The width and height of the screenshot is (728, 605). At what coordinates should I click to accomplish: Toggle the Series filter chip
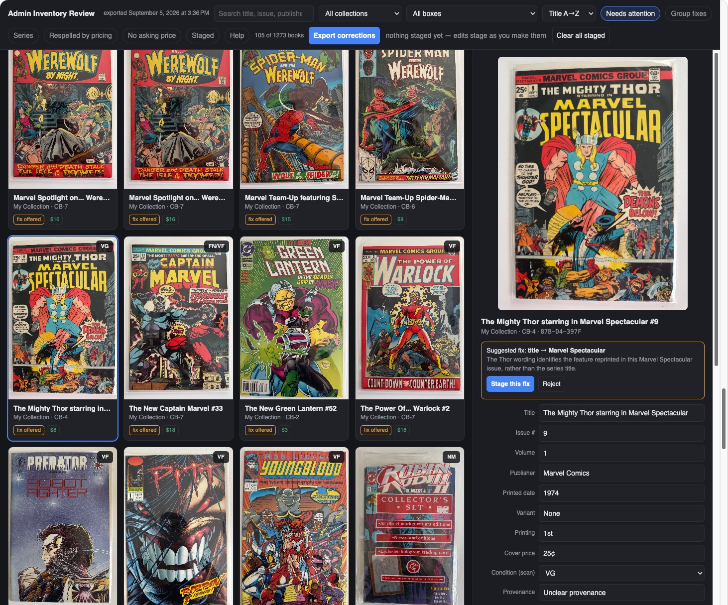point(23,35)
